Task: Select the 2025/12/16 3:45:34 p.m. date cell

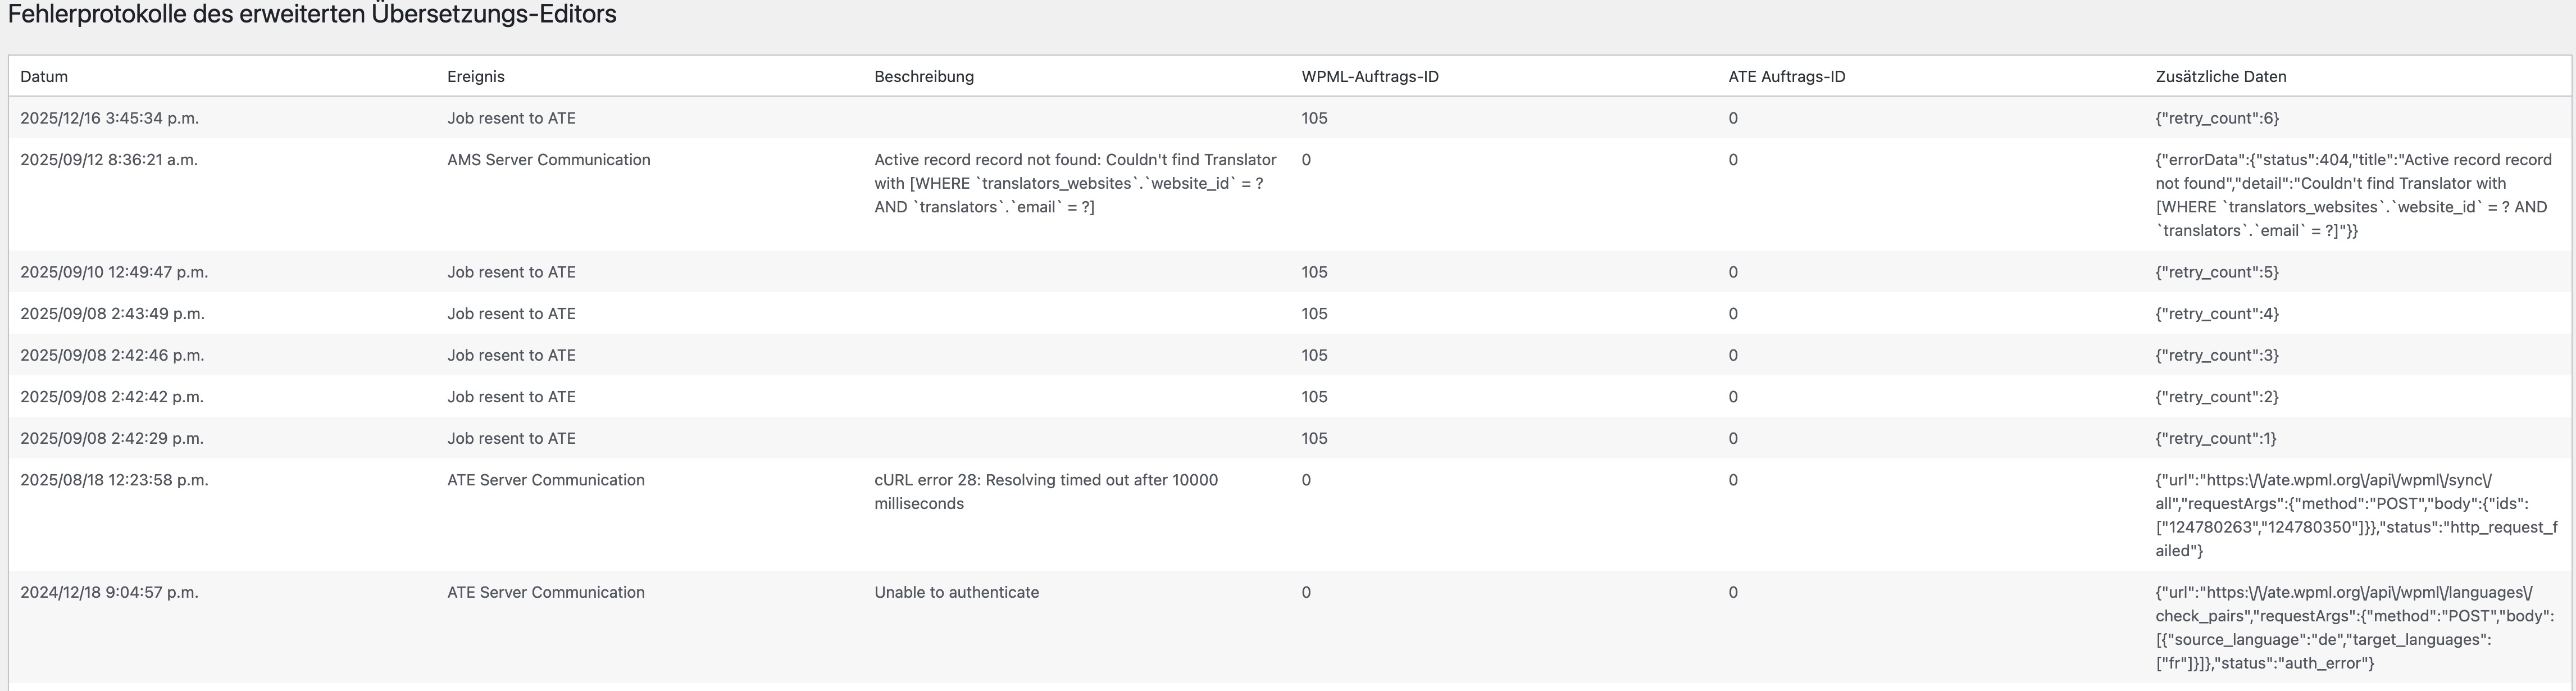Action: (x=110, y=118)
